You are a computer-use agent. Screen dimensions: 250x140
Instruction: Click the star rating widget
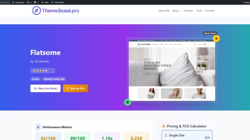click(42, 71)
